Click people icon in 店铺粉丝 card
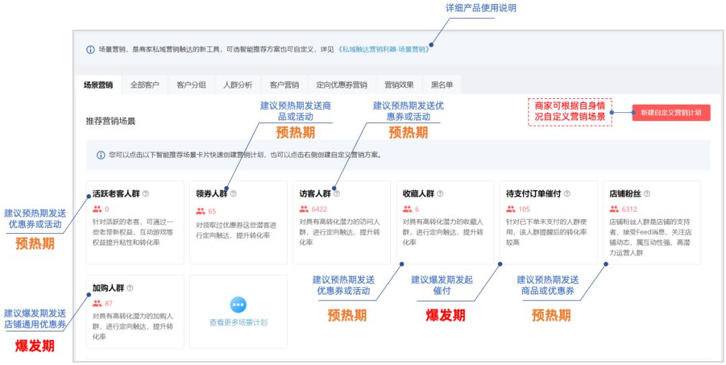726x365 pixels. tap(614, 209)
